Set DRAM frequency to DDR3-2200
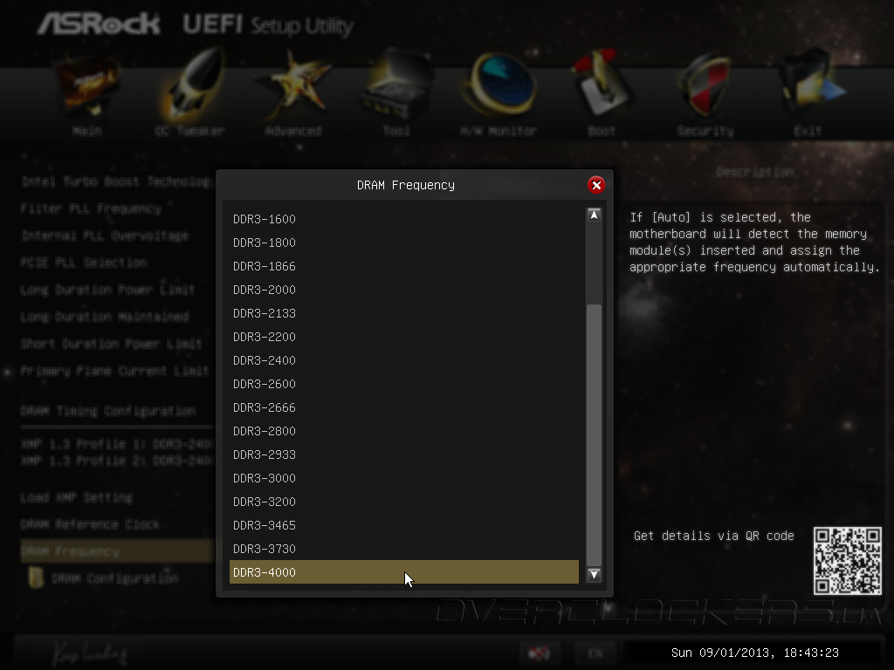This screenshot has width=894, height=670. 403,337
